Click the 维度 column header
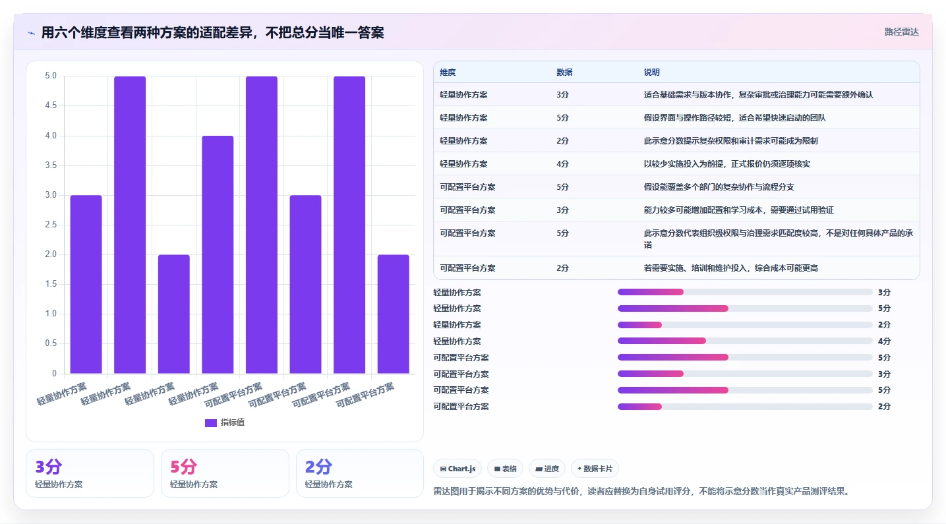946x524 pixels. 448,73
